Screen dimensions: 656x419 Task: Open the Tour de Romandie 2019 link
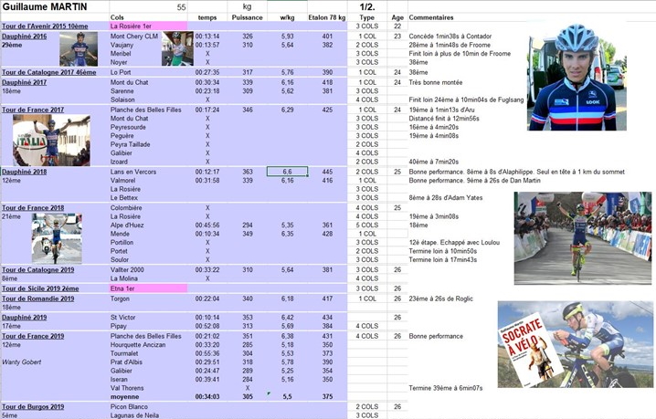[38, 299]
